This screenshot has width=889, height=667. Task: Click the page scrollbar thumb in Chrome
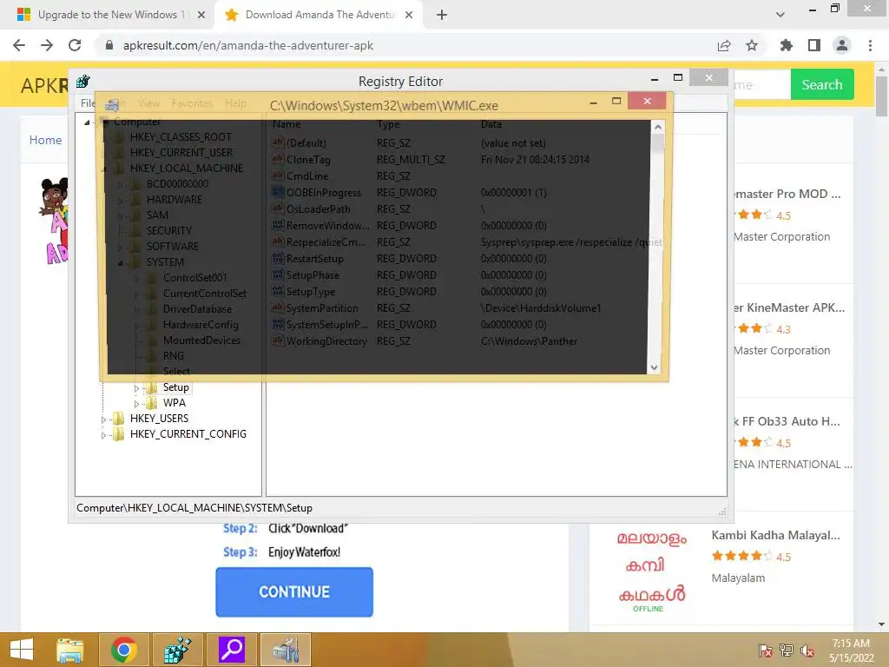tap(881, 96)
